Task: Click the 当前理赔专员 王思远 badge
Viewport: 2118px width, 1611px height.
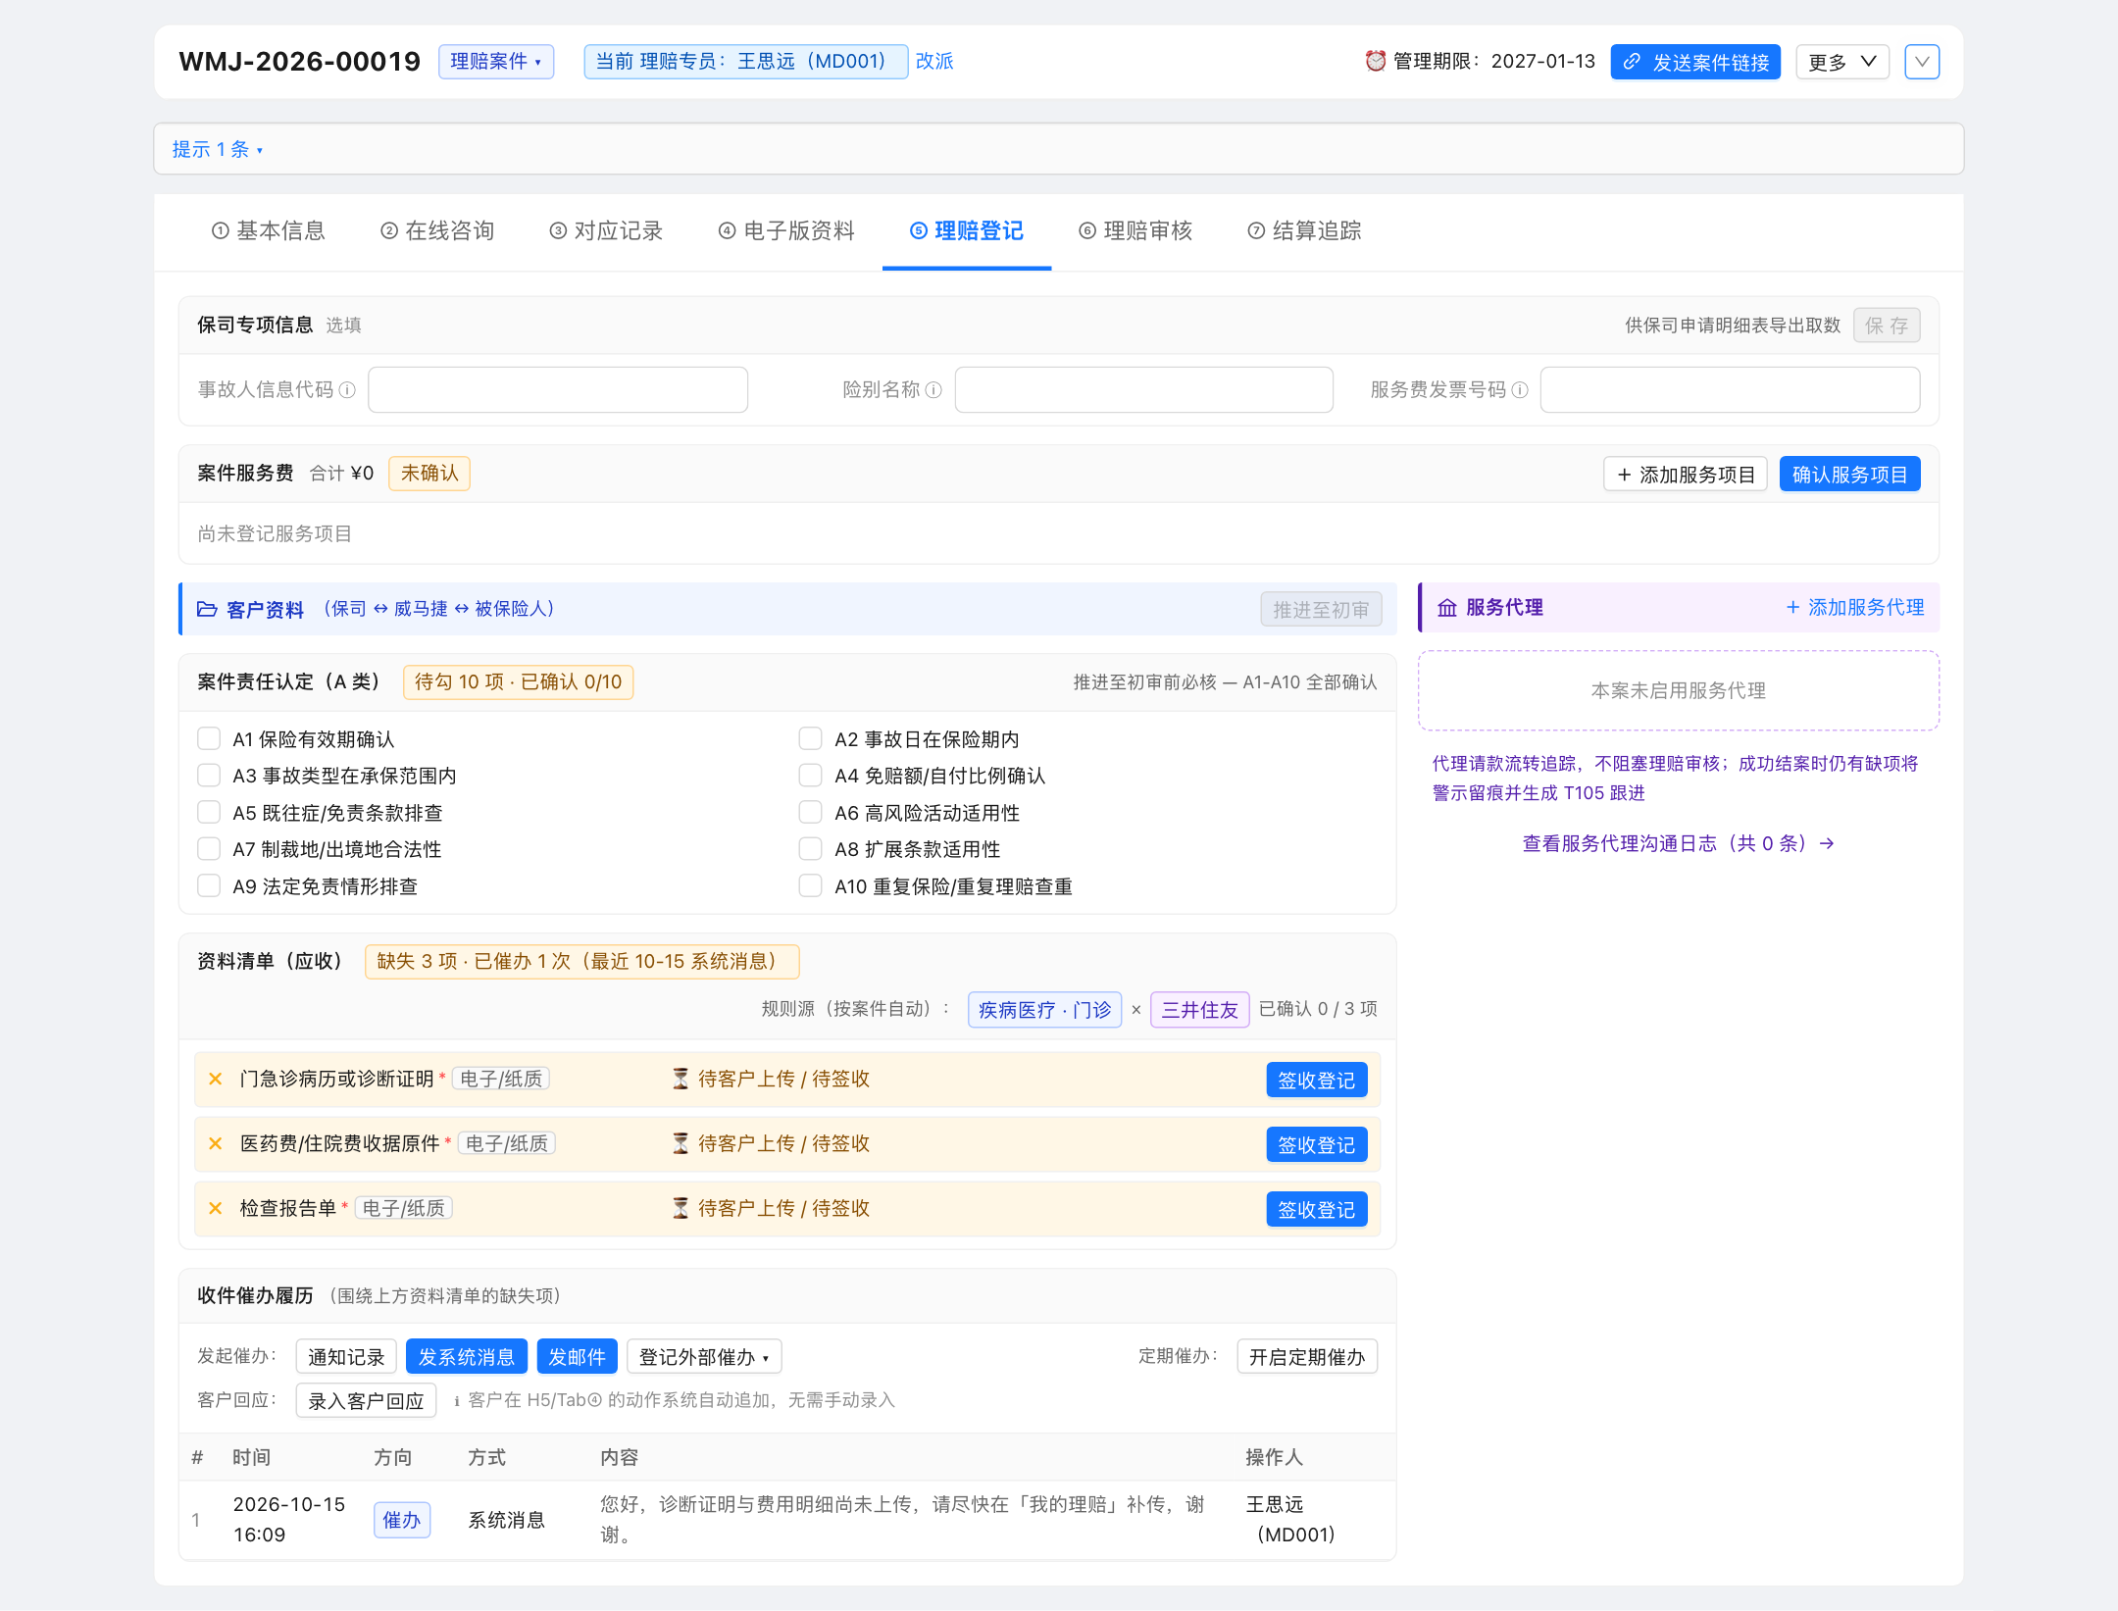Action: coord(745,62)
